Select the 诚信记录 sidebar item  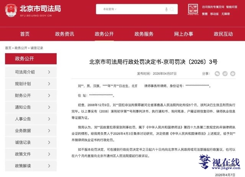31,143
